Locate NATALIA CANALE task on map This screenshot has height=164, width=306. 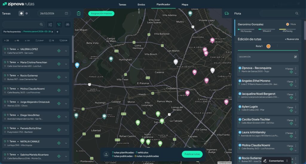59,143
